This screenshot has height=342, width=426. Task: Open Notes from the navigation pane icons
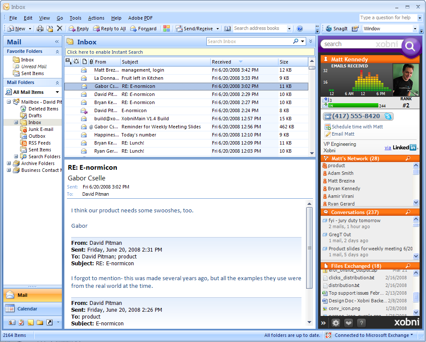pyautogui.click(x=31, y=322)
